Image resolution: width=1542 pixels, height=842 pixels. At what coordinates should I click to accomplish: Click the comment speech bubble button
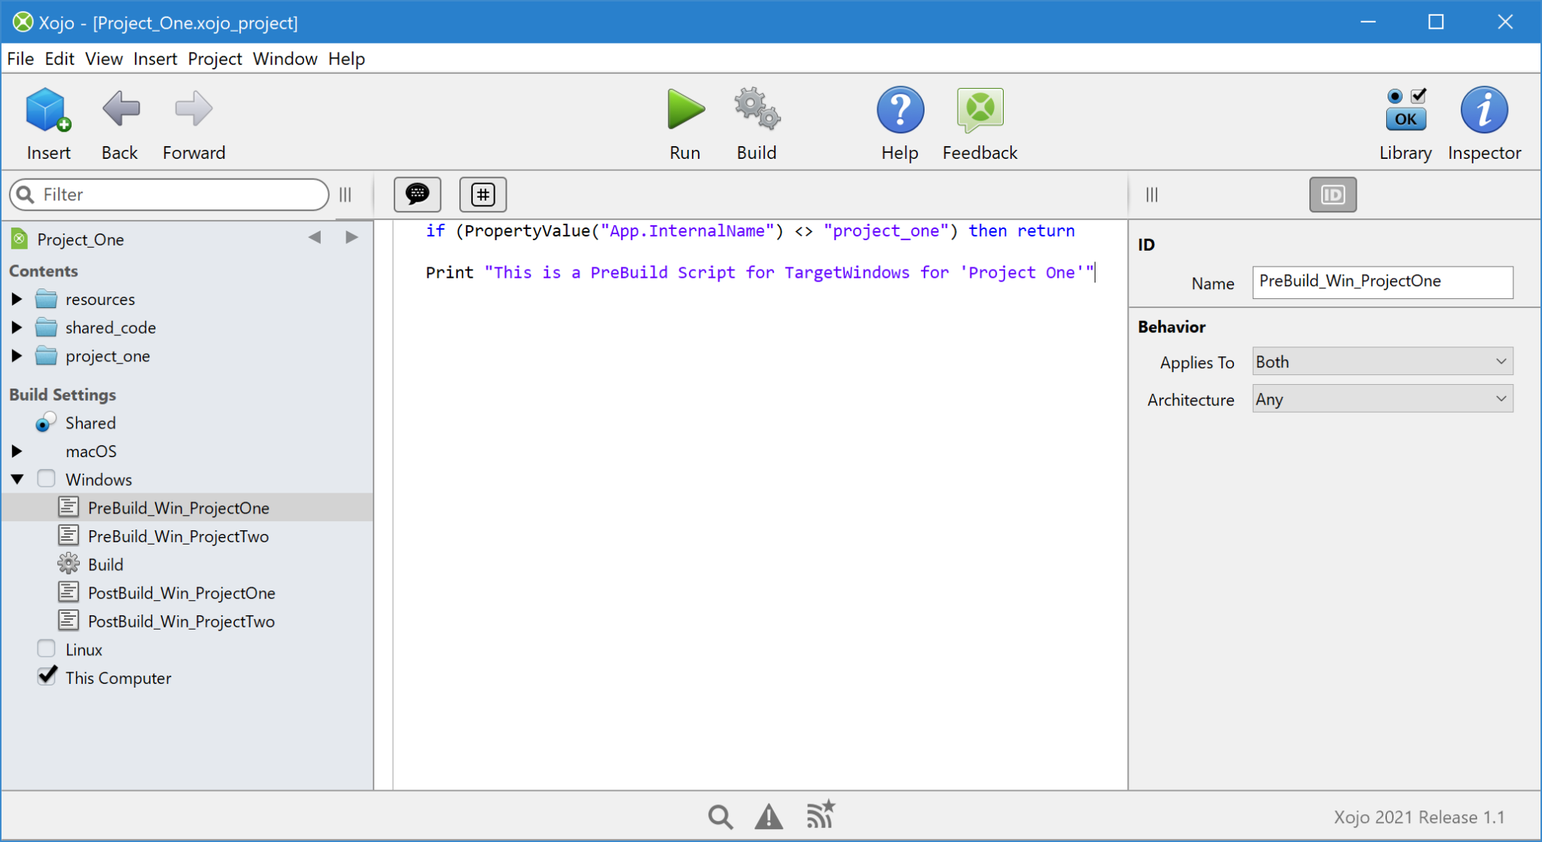click(417, 195)
